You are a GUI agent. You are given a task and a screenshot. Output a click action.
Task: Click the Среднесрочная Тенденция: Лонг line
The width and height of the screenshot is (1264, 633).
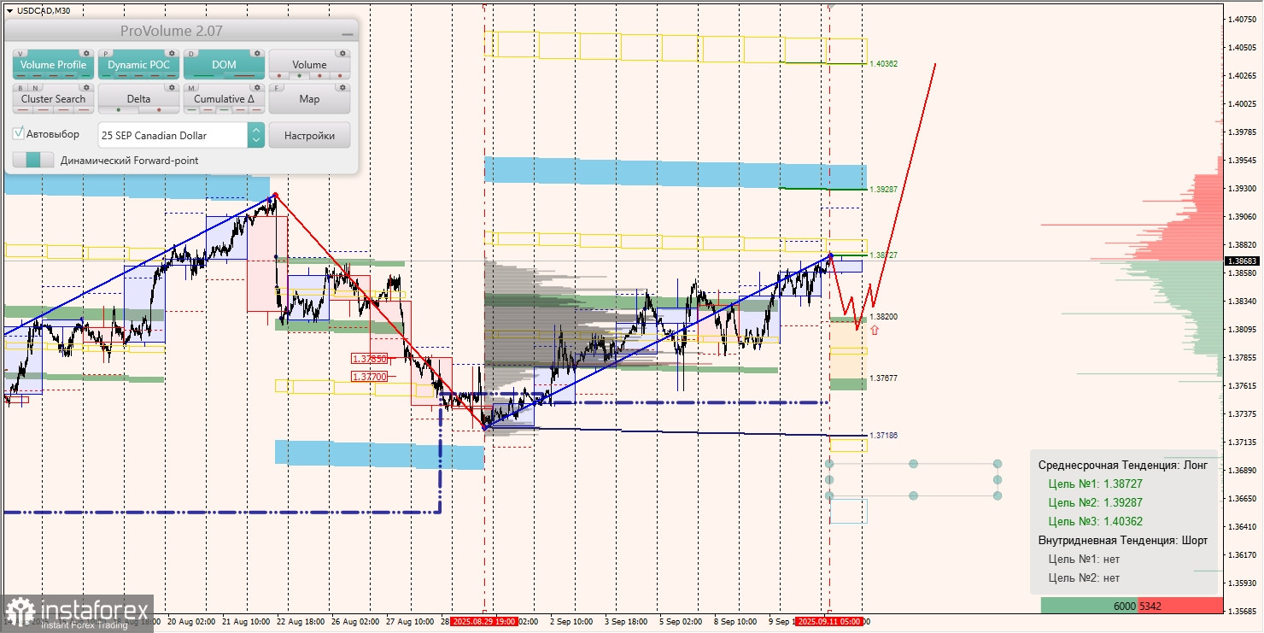pos(1123,465)
